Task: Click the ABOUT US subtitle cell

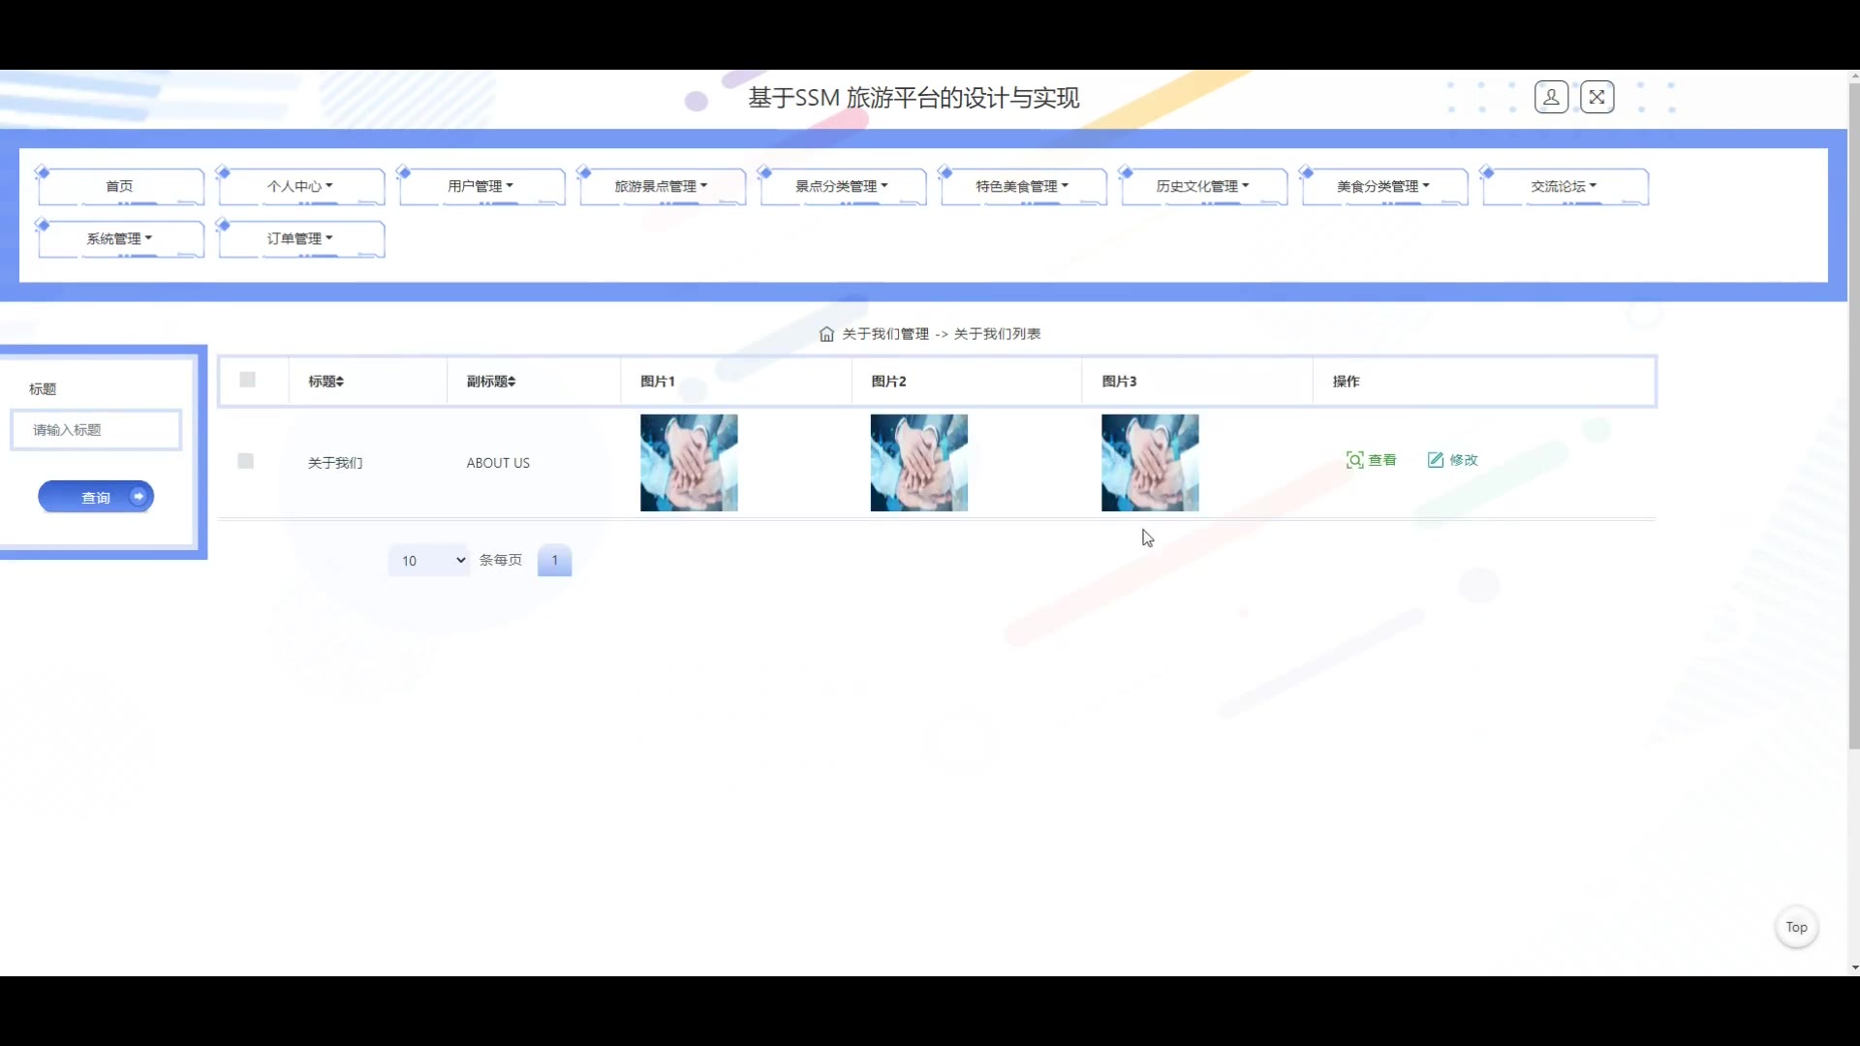Action: pos(498,463)
